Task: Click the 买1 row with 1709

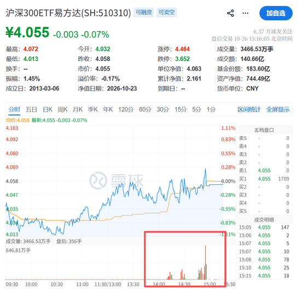Action: (x=264, y=179)
